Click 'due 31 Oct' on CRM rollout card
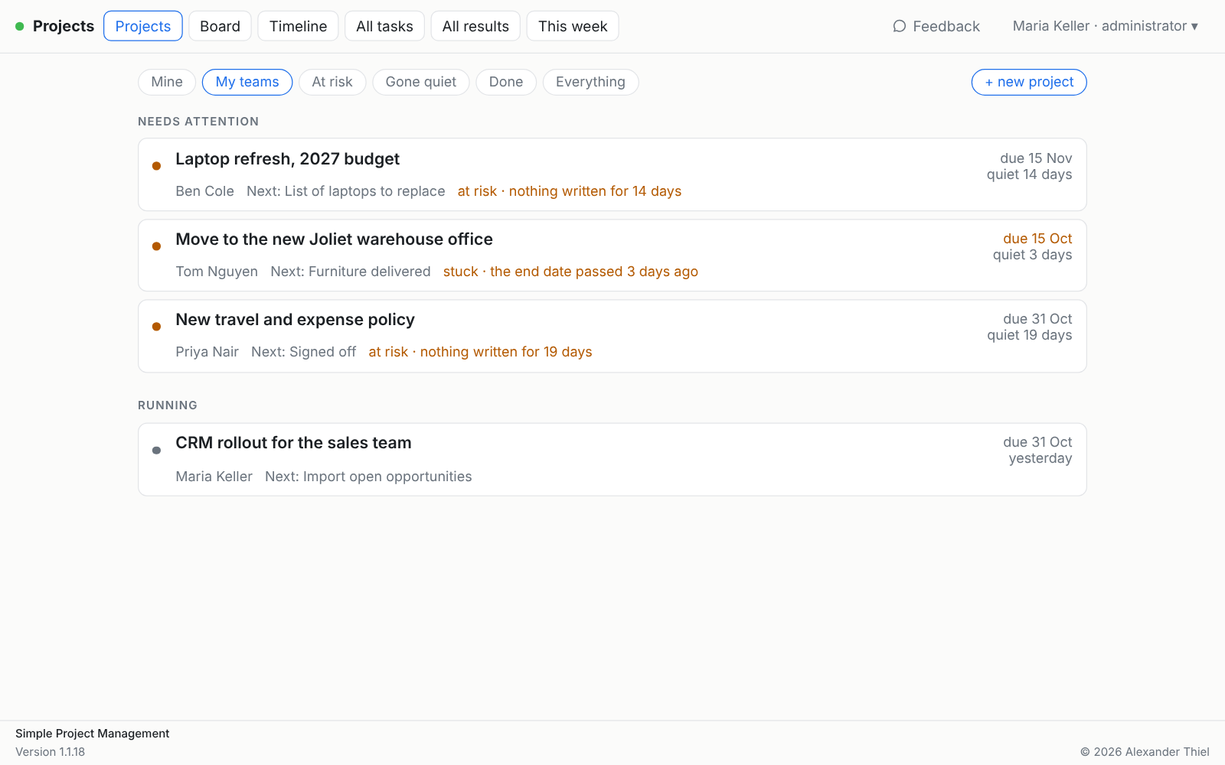This screenshot has height=765, width=1225. coord(1037,442)
